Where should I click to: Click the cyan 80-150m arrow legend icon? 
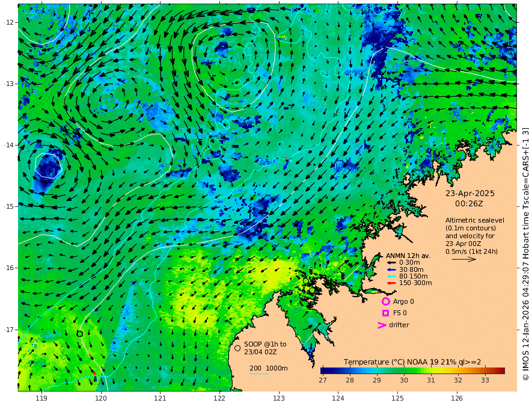click(391, 277)
